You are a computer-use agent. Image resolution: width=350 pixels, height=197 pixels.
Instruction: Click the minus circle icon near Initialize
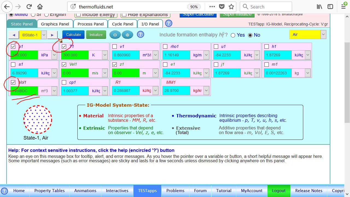pos(115,35)
